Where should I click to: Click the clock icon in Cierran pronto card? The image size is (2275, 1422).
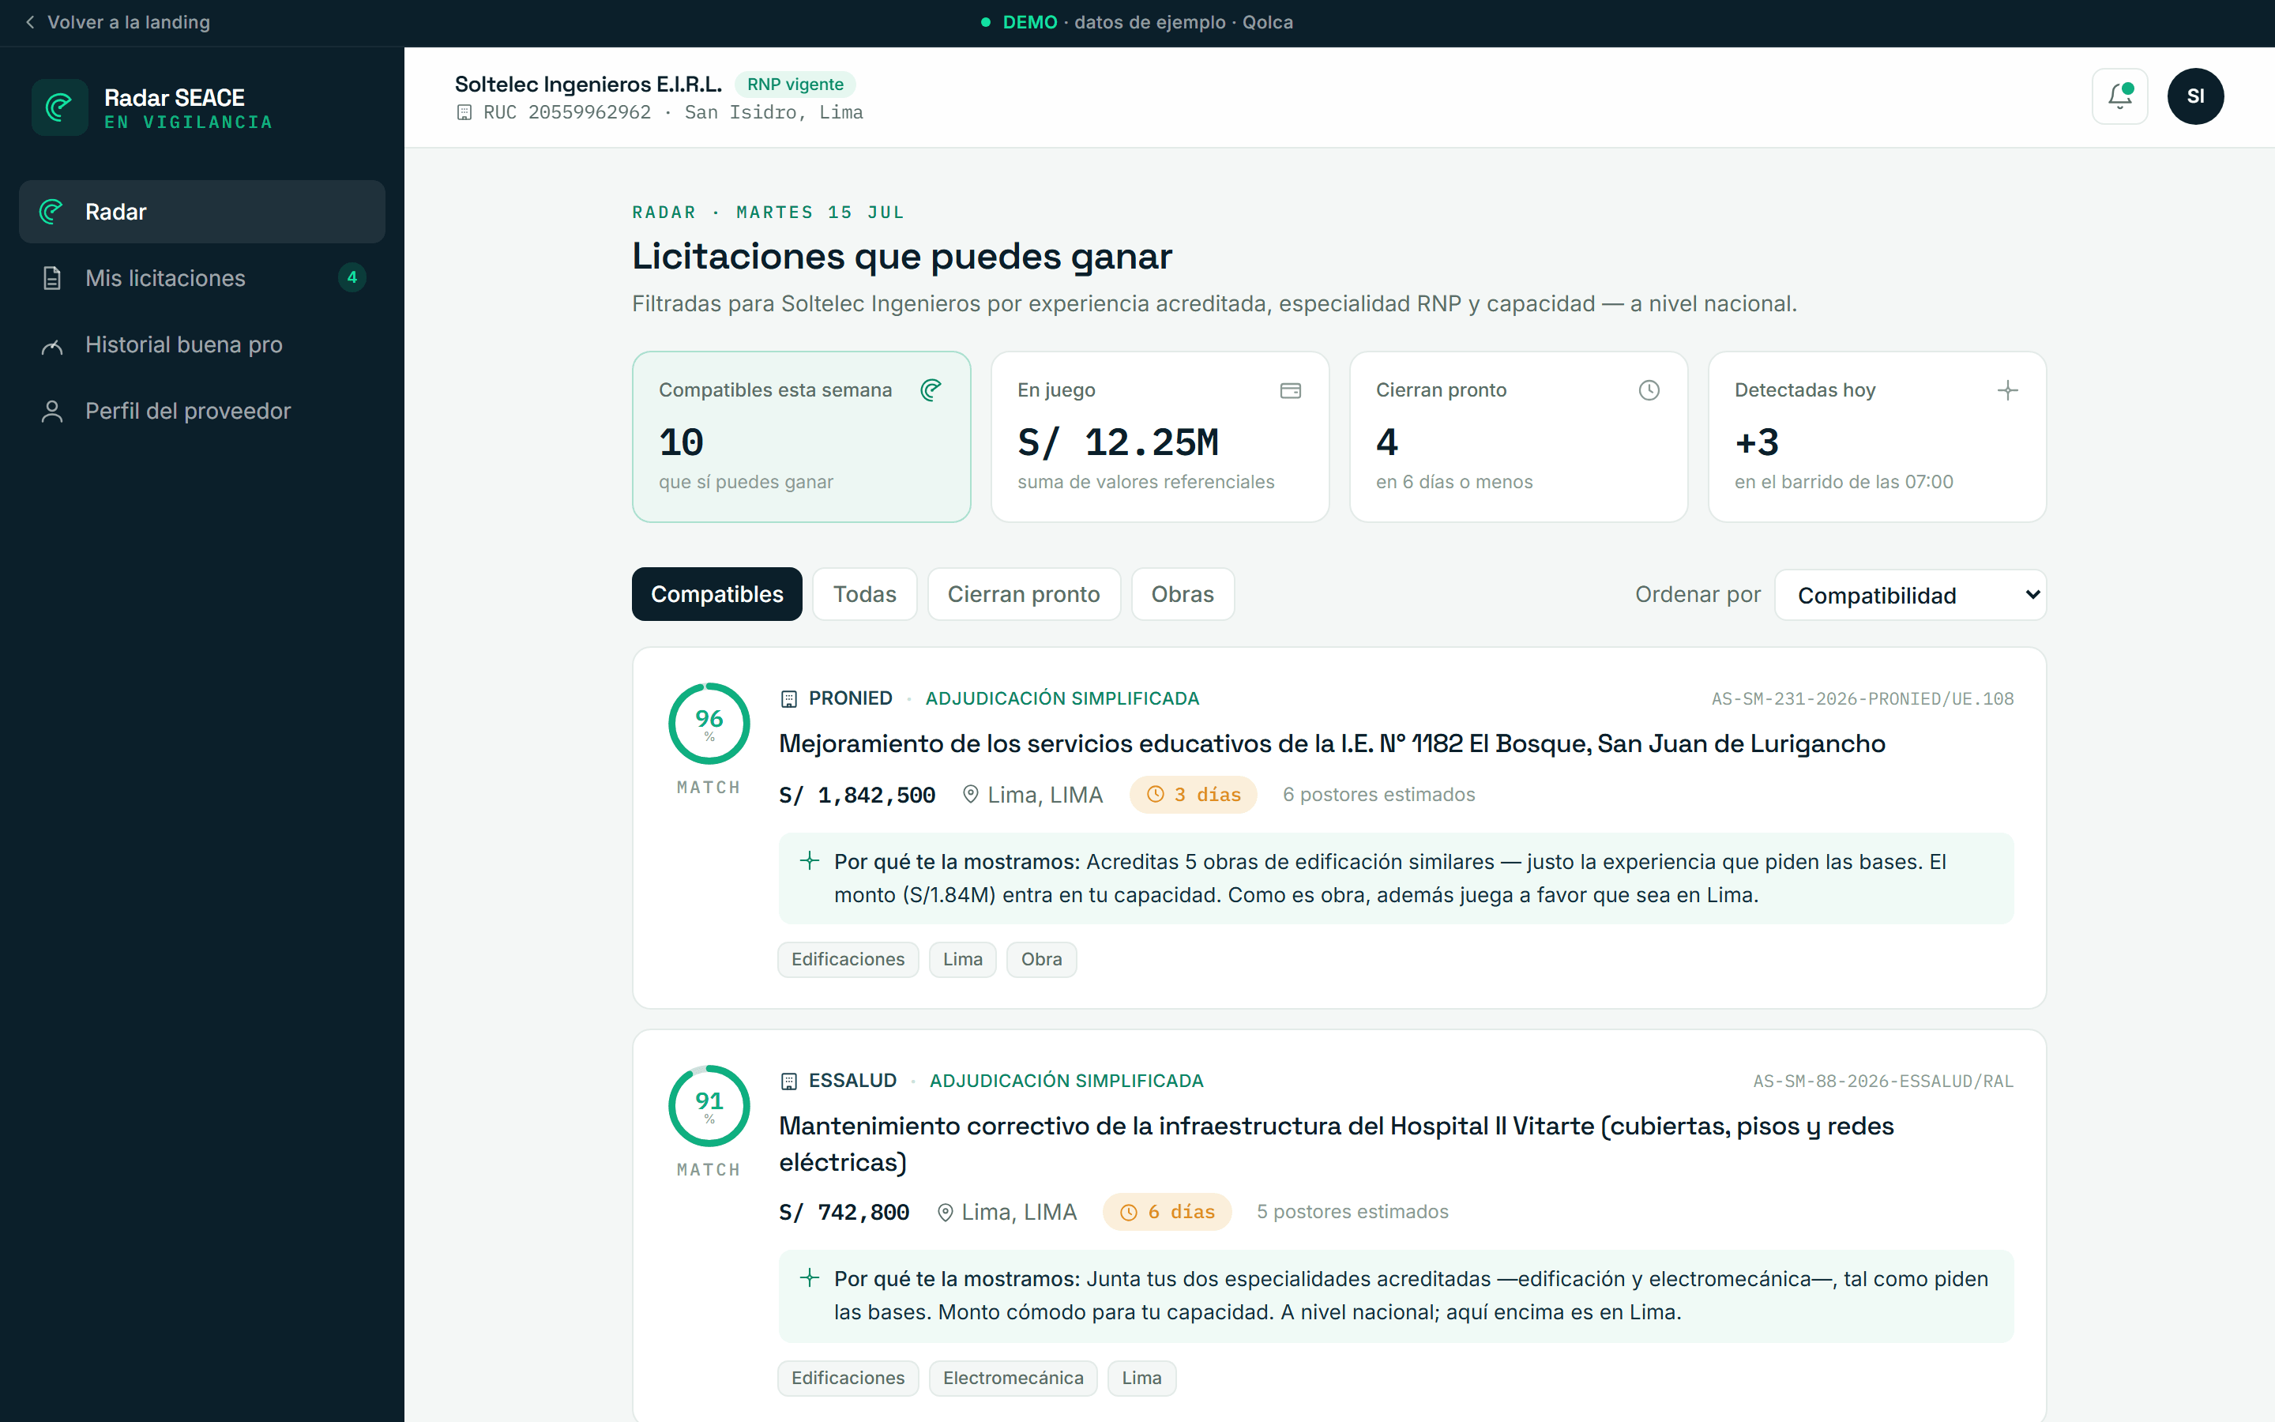coord(1649,390)
